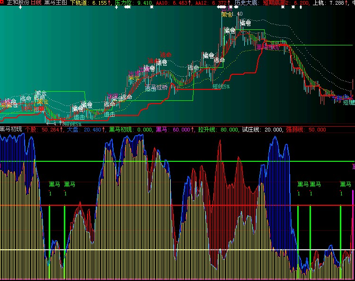The width and height of the screenshot is (355, 281).
Task: Click the second 黑马 signal label on the left
Action: (70, 184)
